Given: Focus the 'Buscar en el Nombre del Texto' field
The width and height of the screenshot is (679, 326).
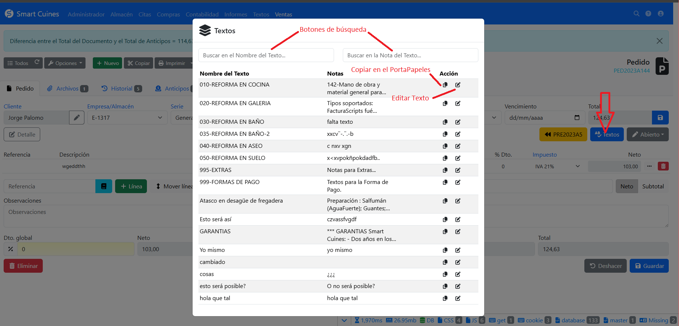Looking at the screenshot, I should (x=266, y=55).
